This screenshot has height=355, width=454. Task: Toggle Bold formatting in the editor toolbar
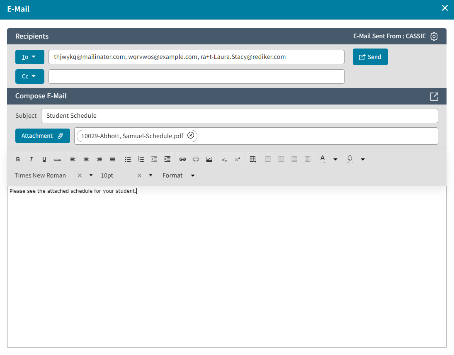(x=18, y=159)
